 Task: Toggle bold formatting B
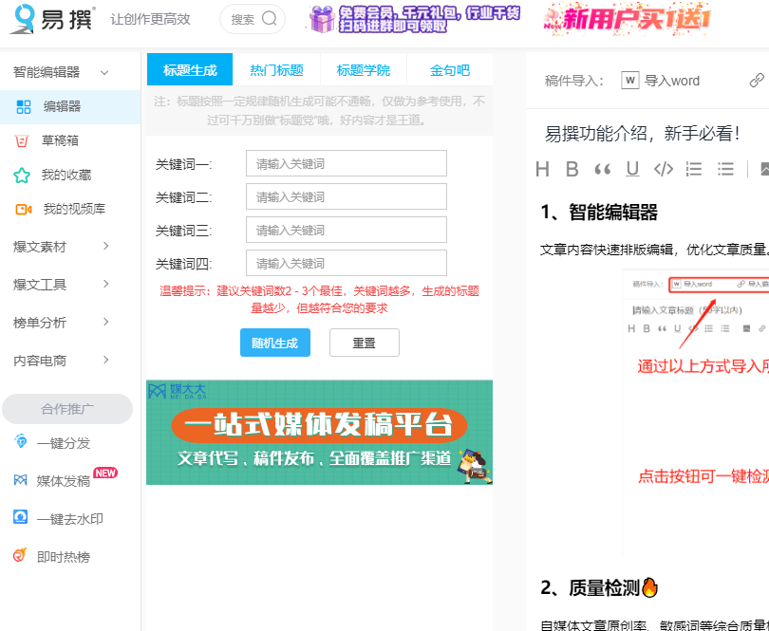pos(572,169)
